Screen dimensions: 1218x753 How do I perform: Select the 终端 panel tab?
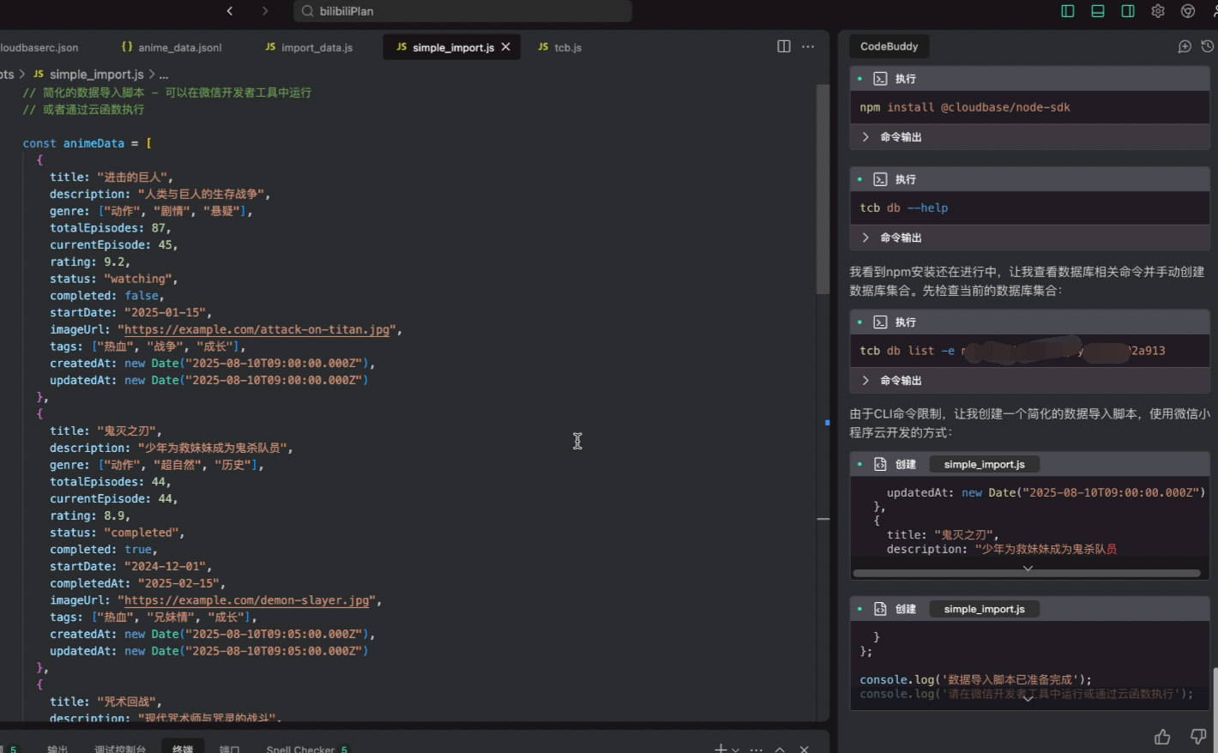(183, 749)
